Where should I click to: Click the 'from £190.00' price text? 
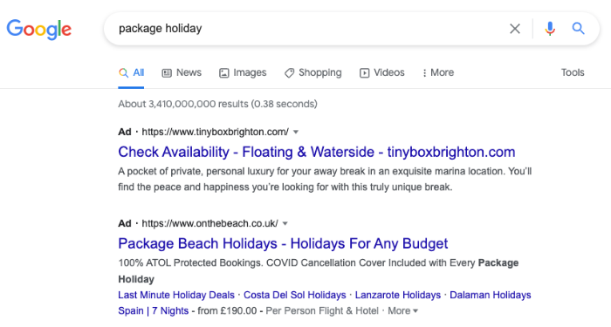(227, 311)
